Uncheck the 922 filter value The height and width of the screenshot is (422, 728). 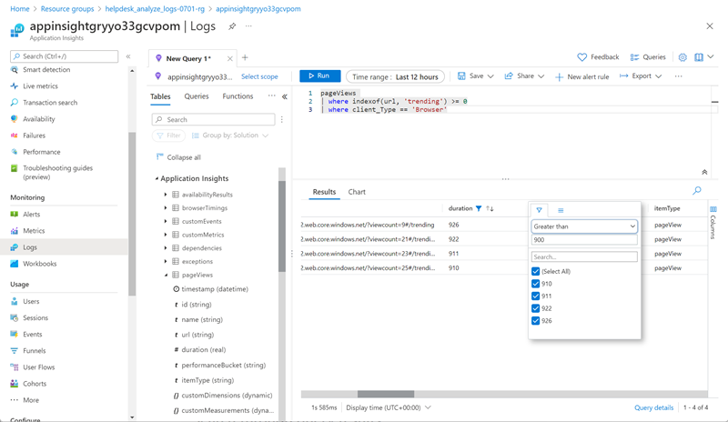535,308
